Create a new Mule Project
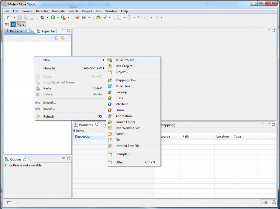 (124, 60)
